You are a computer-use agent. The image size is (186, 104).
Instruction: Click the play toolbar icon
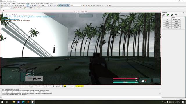(x=98, y=5)
